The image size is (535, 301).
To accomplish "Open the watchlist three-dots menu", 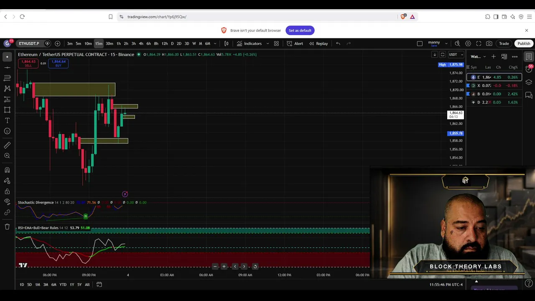I will [x=515, y=56].
